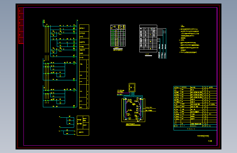Select the yellow legend box beside small circuit
Screen dimensions: 237x153
(x=83, y=126)
